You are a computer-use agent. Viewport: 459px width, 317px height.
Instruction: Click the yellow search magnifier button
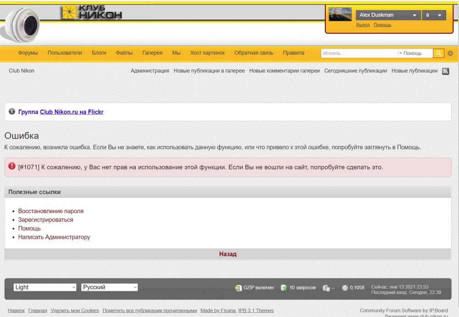(x=438, y=53)
